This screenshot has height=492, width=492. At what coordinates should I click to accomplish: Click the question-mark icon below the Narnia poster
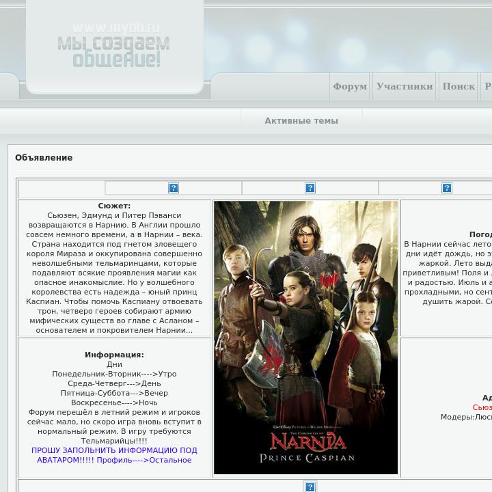[310, 487]
